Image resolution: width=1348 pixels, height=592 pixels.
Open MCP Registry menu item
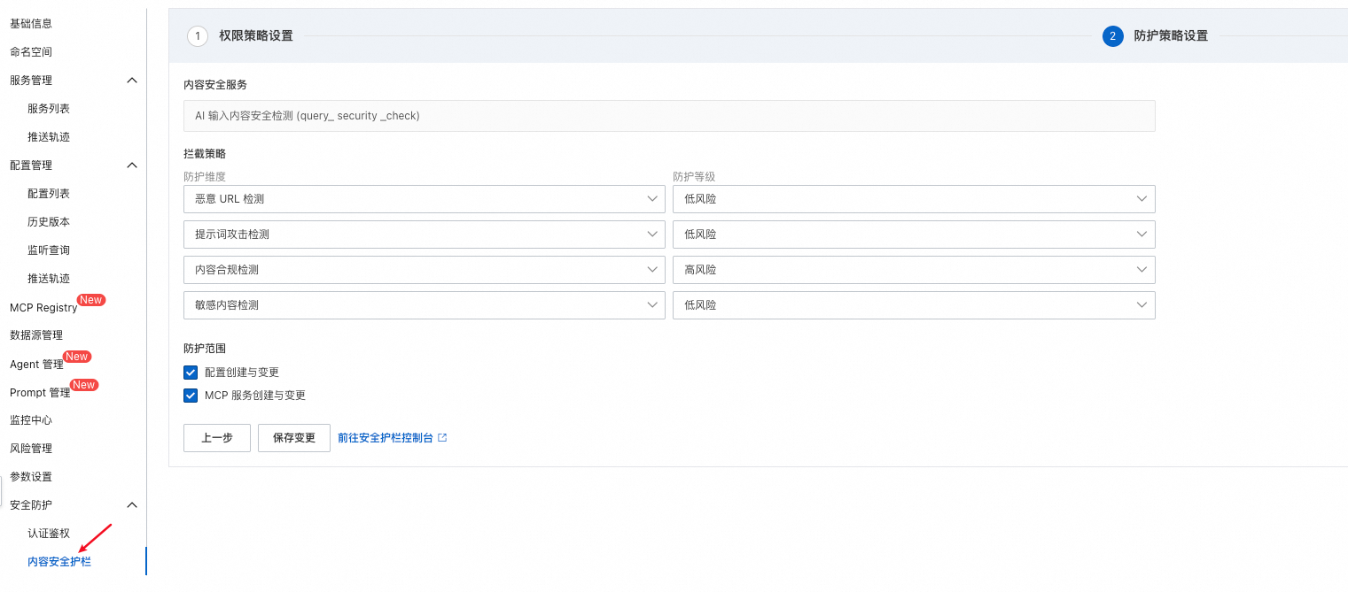[43, 308]
